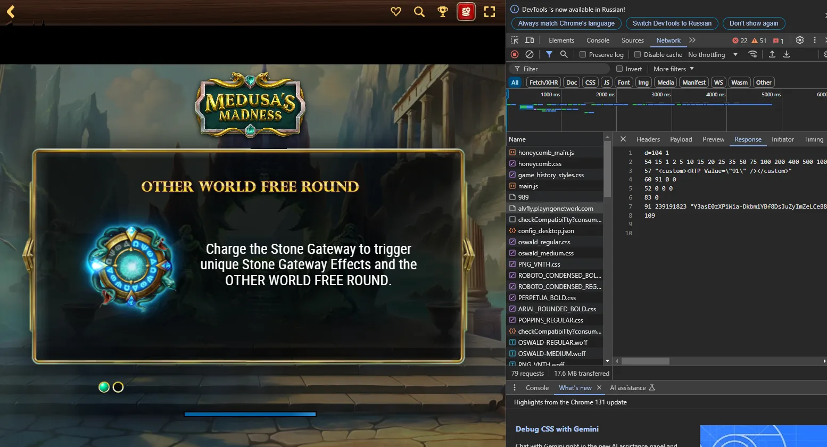Screen dimensions: 827x447
Task: Close the What's new drawer tab
Action: click(599, 387)
